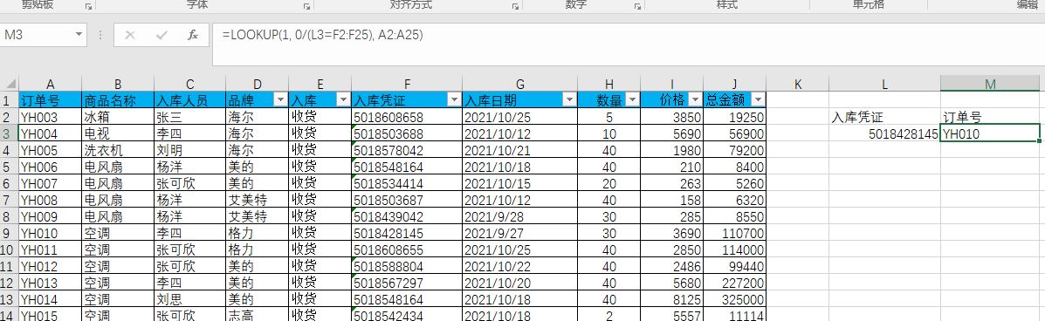Select date cell 2021/10/21
Screen dimensions: 1045x321
pos(519,151)
